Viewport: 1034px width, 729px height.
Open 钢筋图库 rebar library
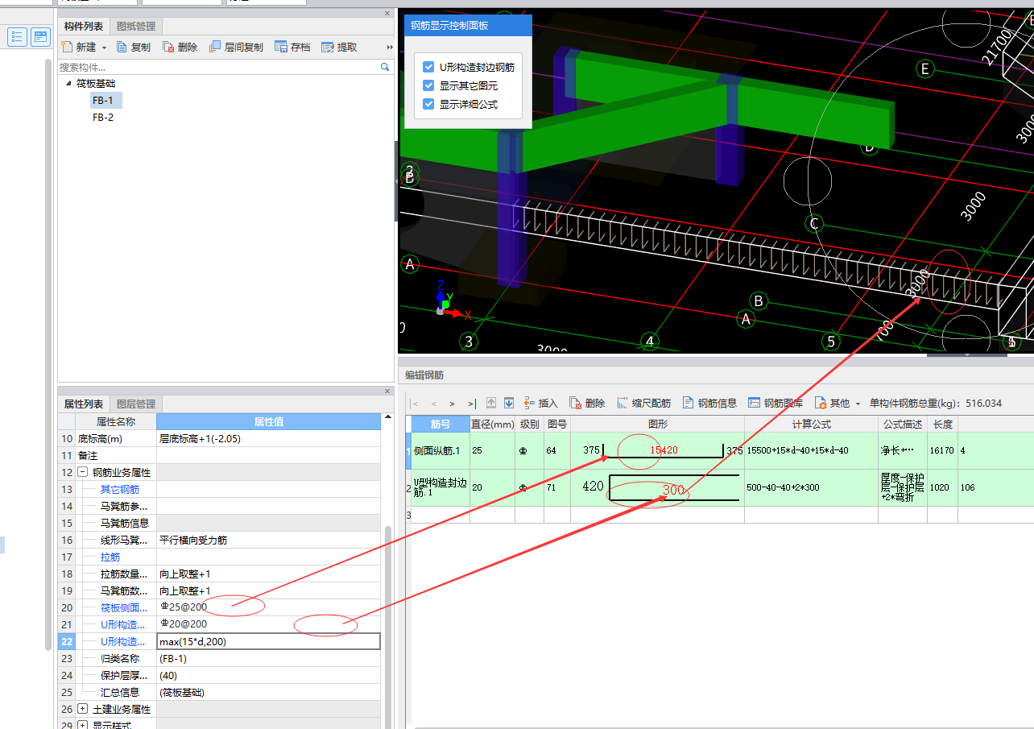click(x=775, y=403)
